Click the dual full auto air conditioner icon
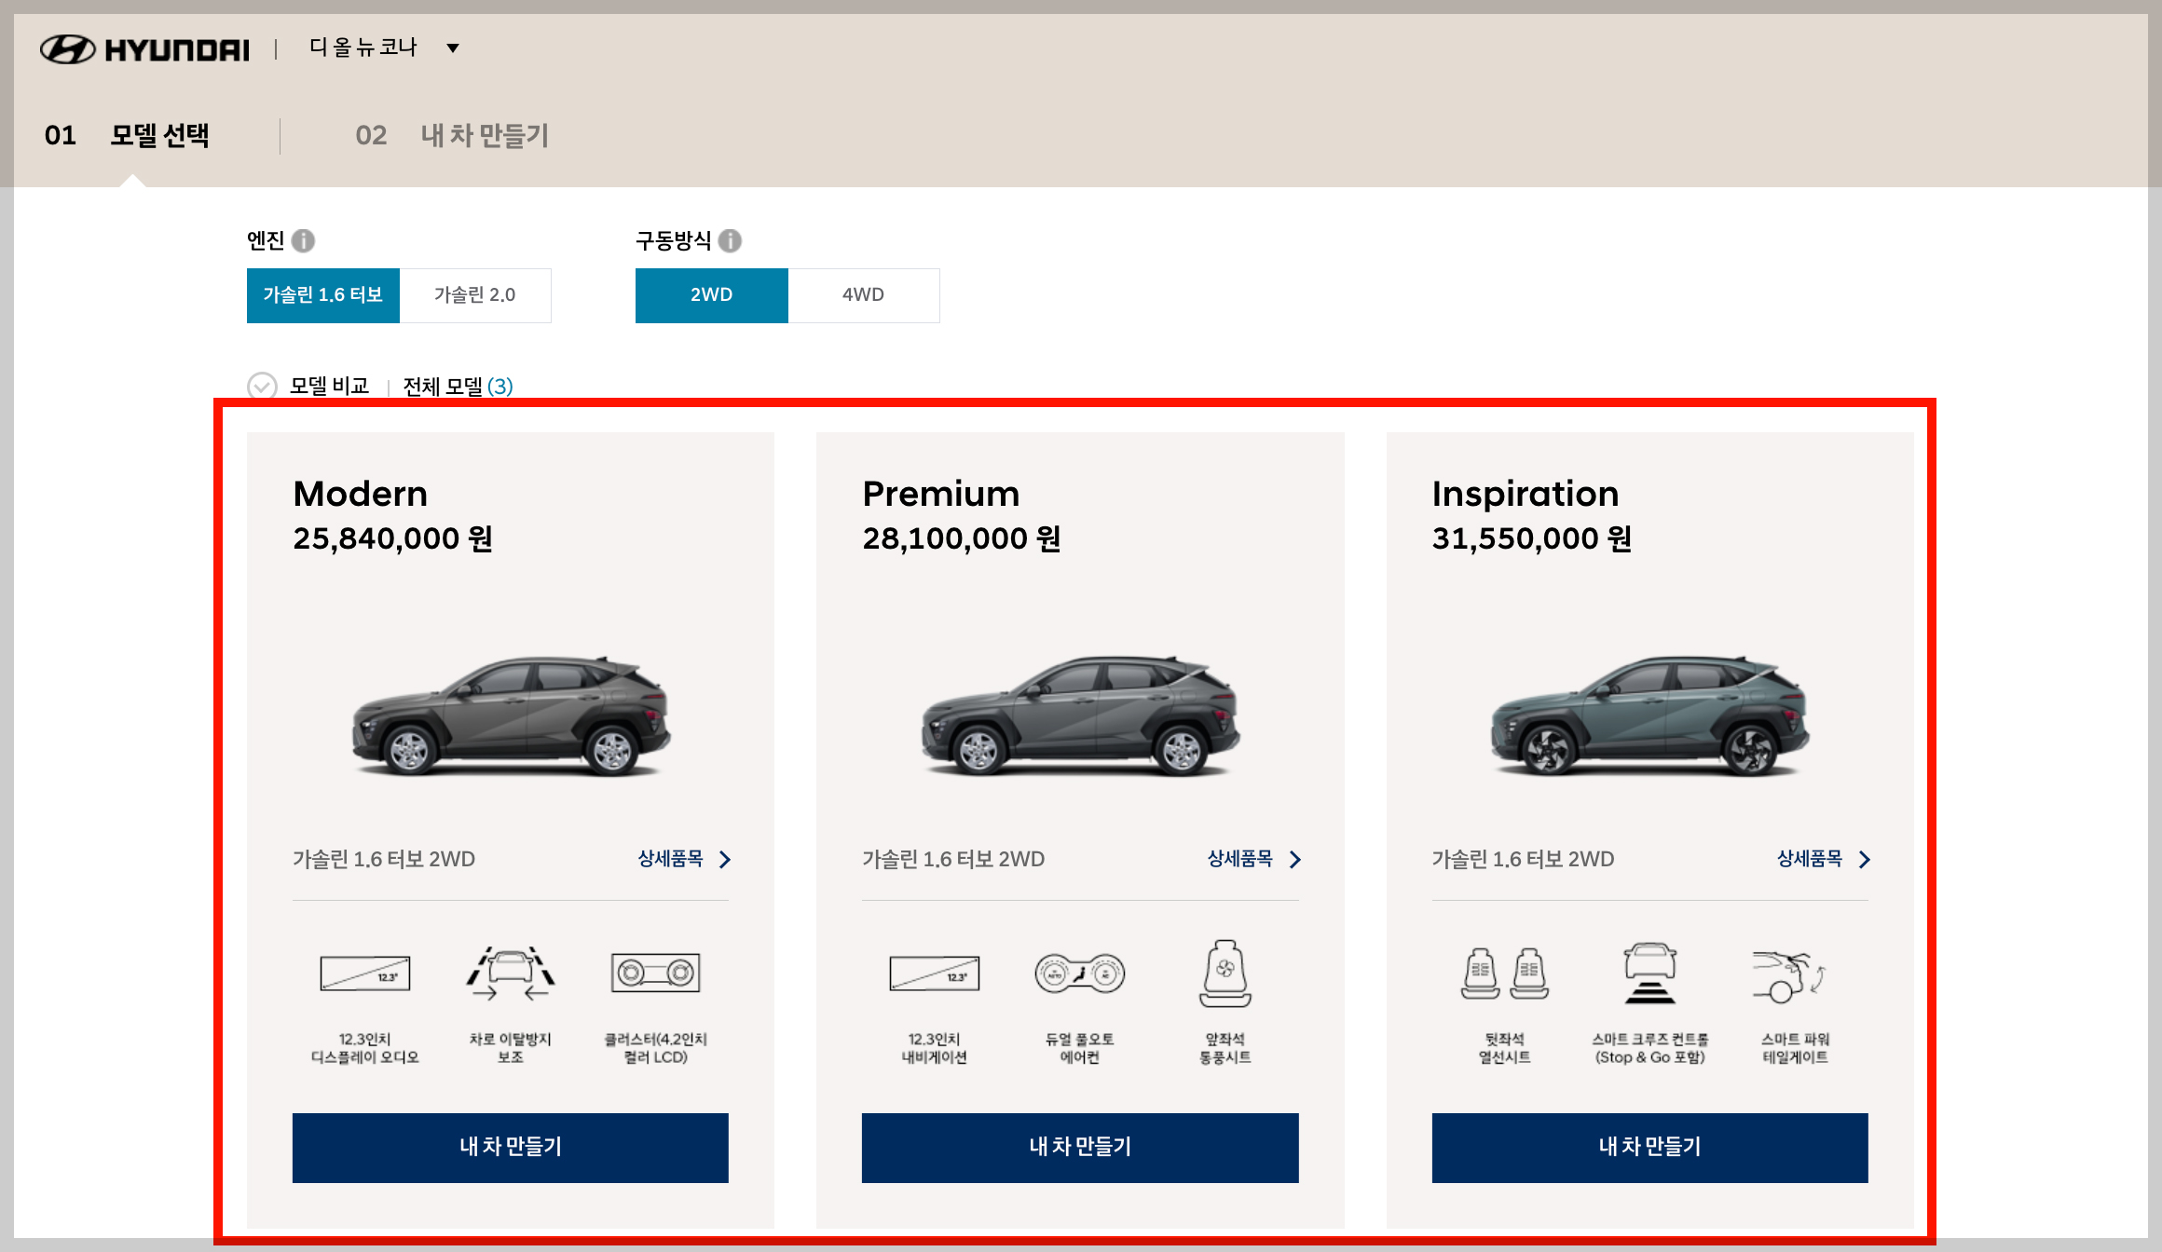The height and width of the screenshot is (1252, 2162). pyautogui.click(x=1079, y=973)
